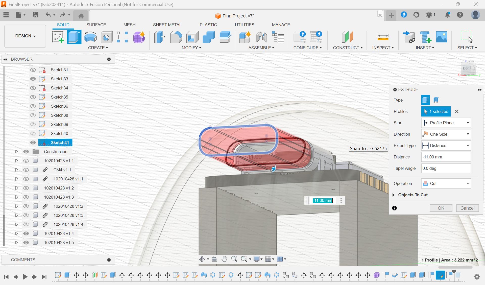The height and width of the screenshot is (285, 485).
Task: Click the ViewCube RIGHT face
Action: point(467,68)
